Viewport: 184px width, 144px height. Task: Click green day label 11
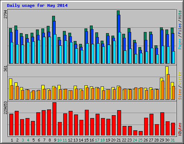(x=65, y=140)
